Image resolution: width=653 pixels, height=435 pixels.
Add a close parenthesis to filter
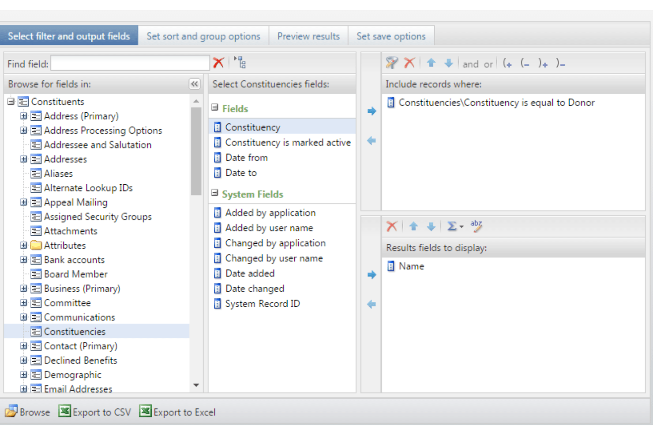[543, 63]
